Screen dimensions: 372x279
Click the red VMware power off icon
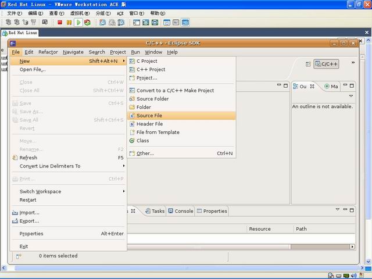pyautogui.click(x=60, y=23)
